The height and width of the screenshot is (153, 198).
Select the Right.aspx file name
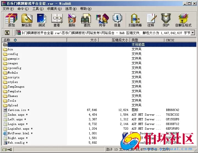18,138
